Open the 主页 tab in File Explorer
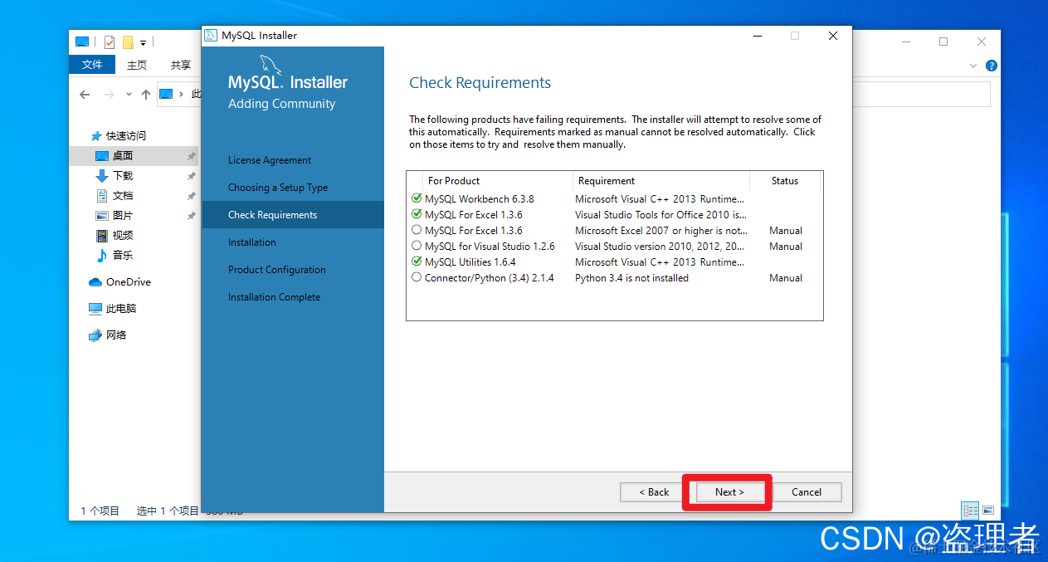 [137, 65]
